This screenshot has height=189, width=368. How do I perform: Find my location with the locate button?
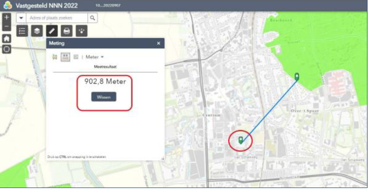coord(6,49)
